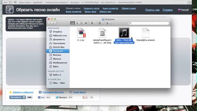Open Изображения in Finder sidebar

(58, 63)
